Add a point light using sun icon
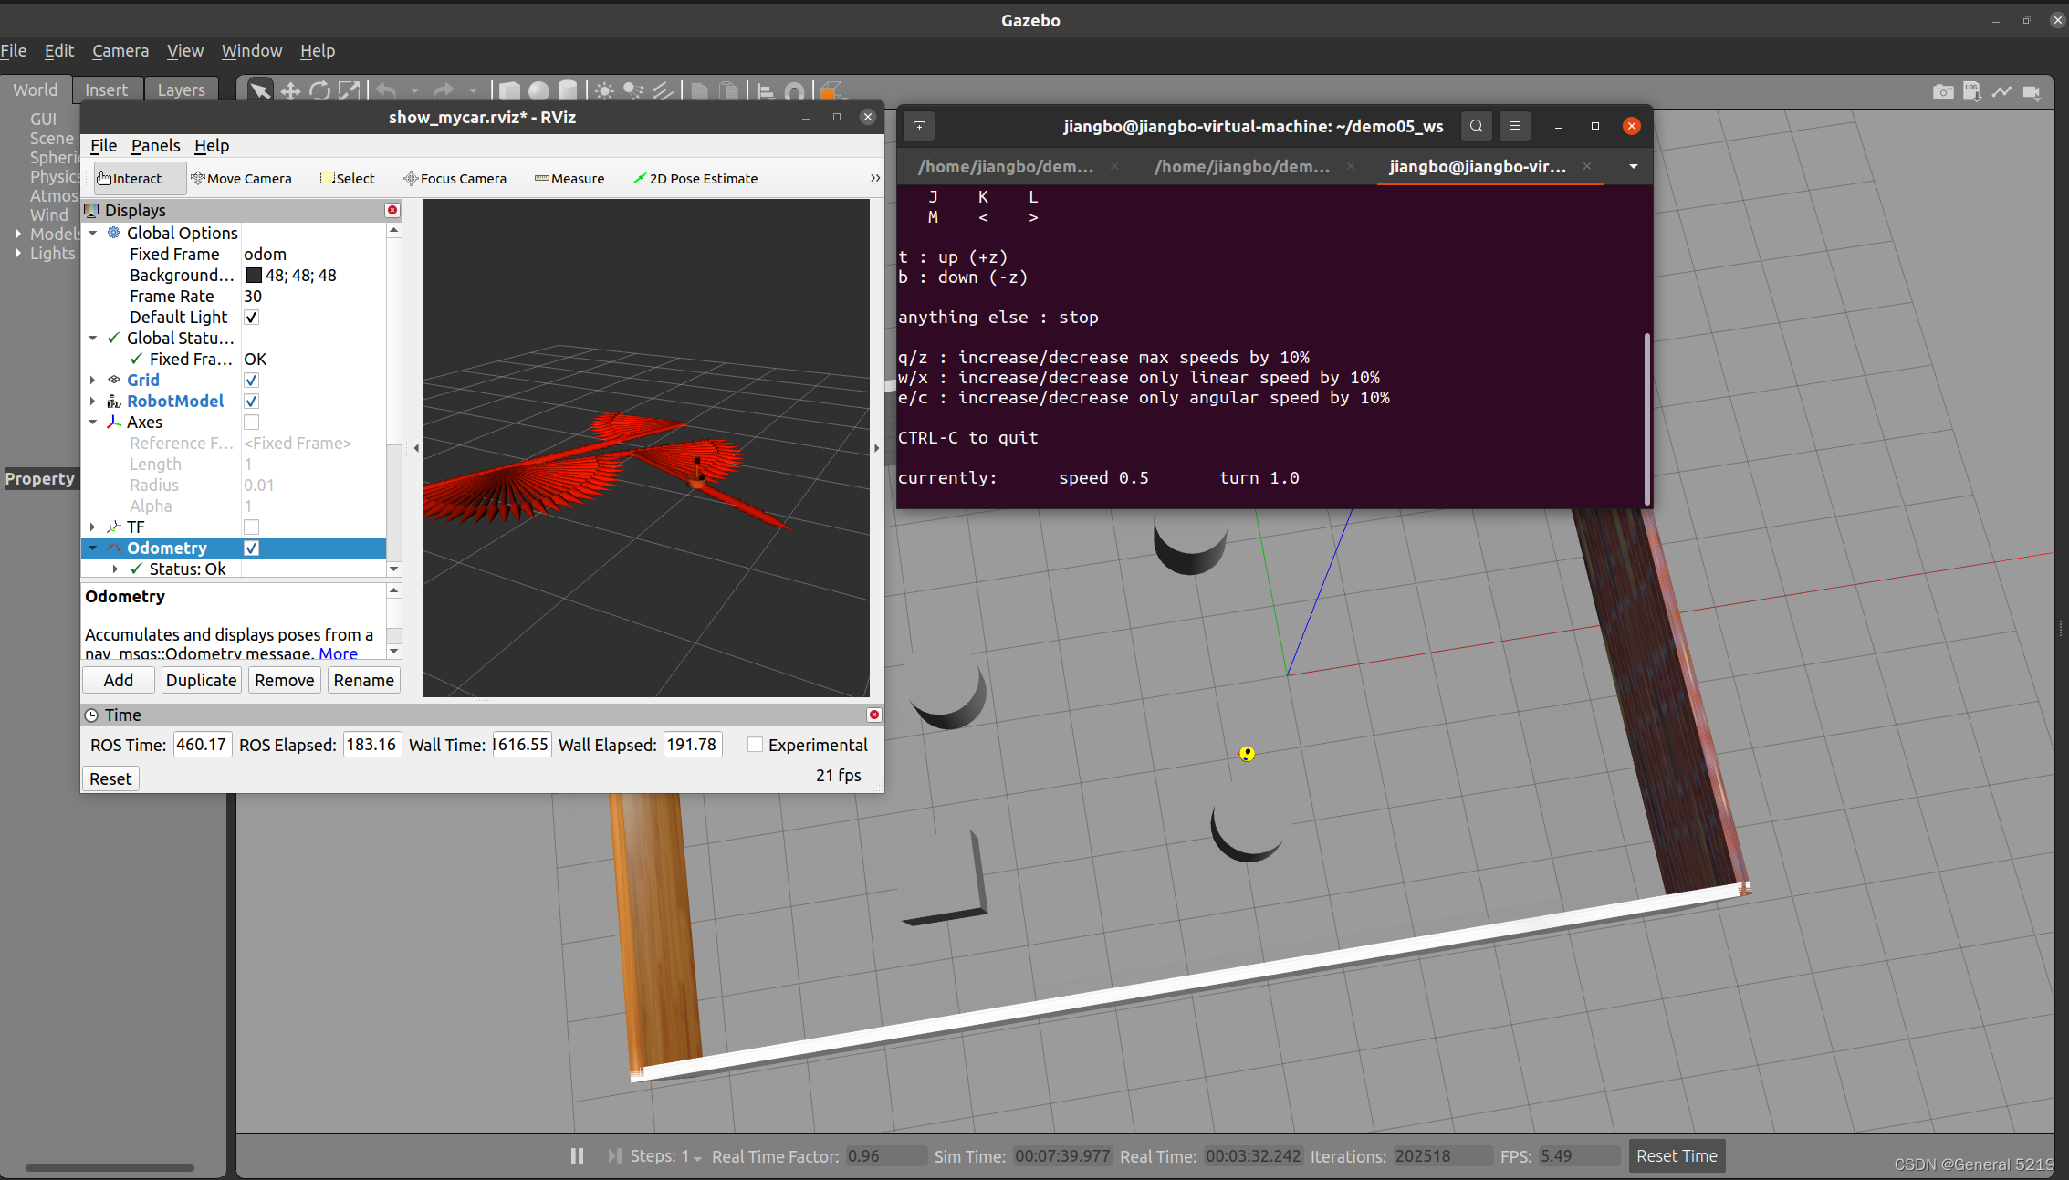The height and width of the screenshot is (1180, 2069). click(604, 90)
